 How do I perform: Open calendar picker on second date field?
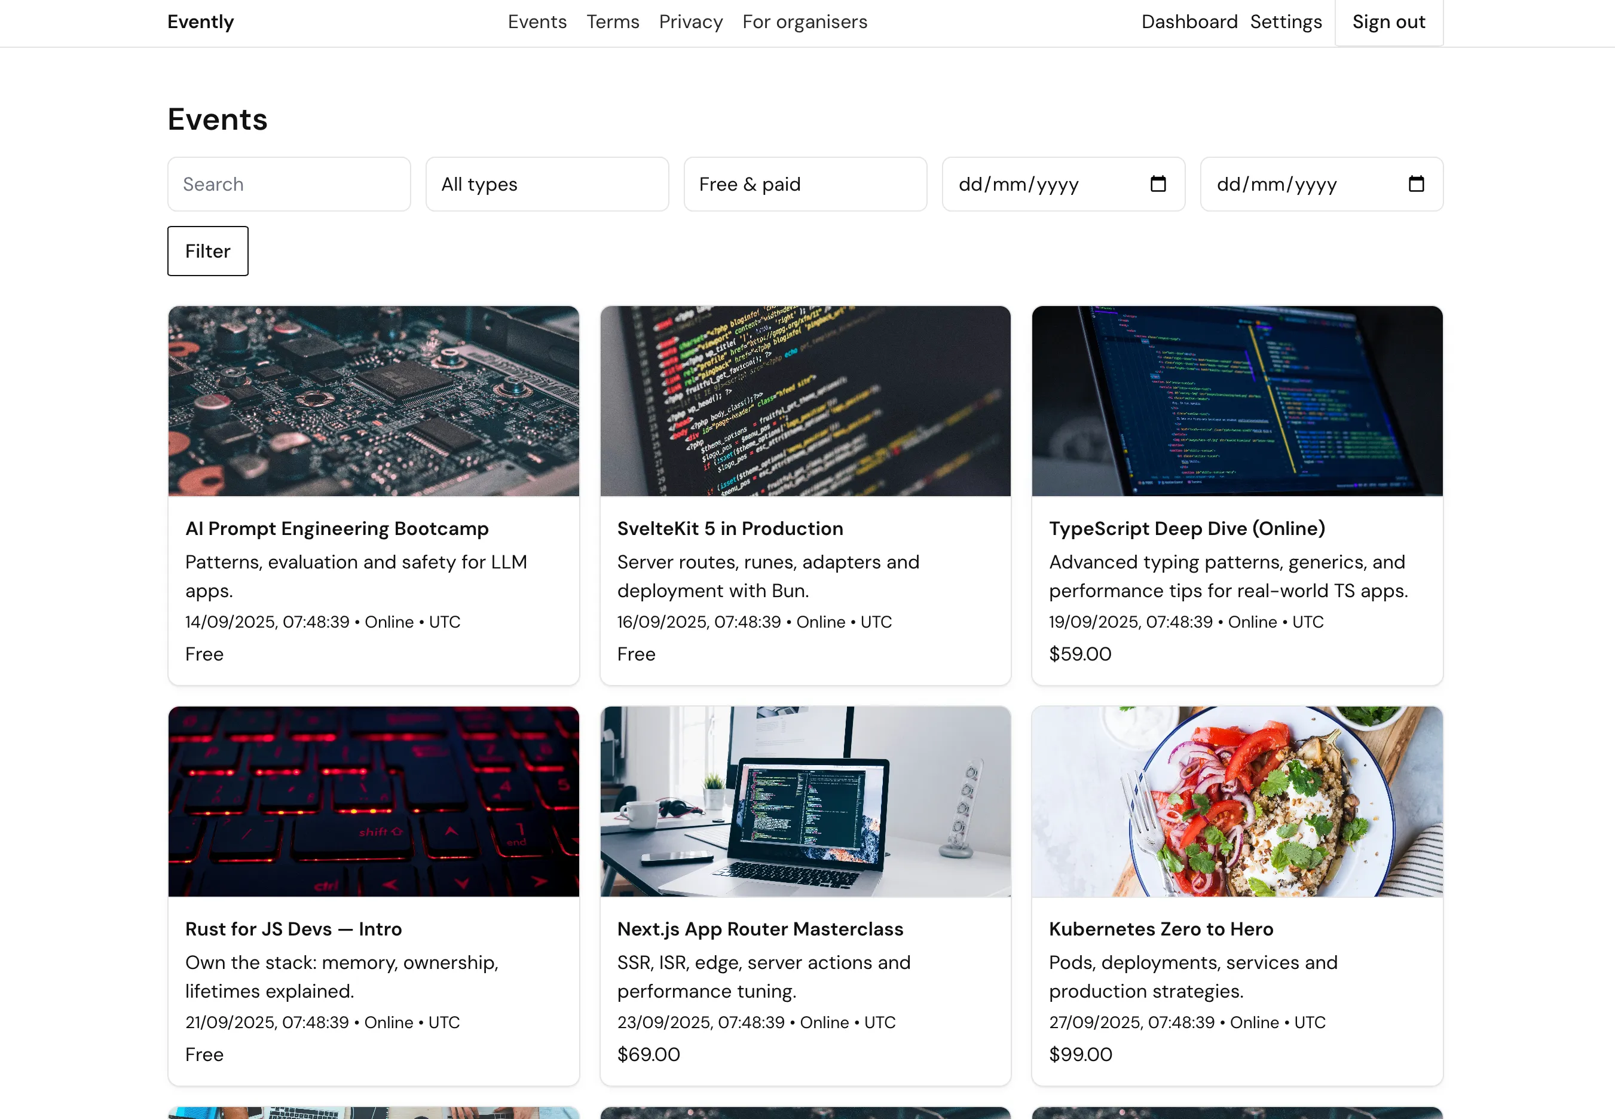point(1416,184)
